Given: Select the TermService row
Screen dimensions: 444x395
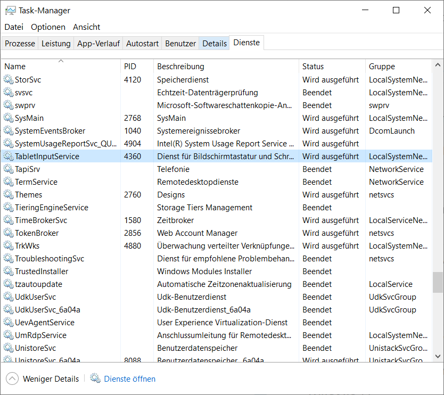Looking at the screenshot, I should coord(160,182).
